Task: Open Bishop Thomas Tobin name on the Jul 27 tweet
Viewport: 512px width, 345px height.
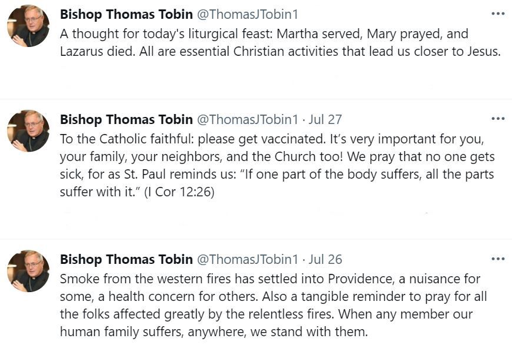Action: coord(127,120)
